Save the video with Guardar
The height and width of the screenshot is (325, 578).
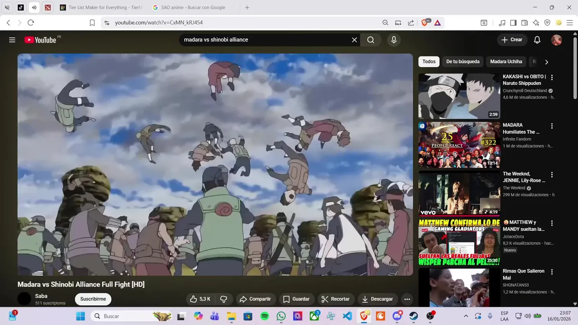point(296,299)
